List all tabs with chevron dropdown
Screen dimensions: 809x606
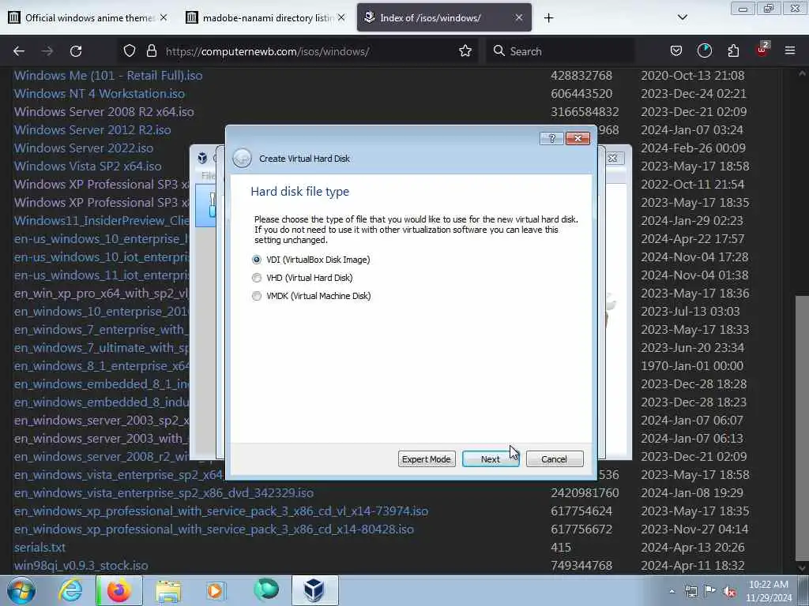point(682,17)
